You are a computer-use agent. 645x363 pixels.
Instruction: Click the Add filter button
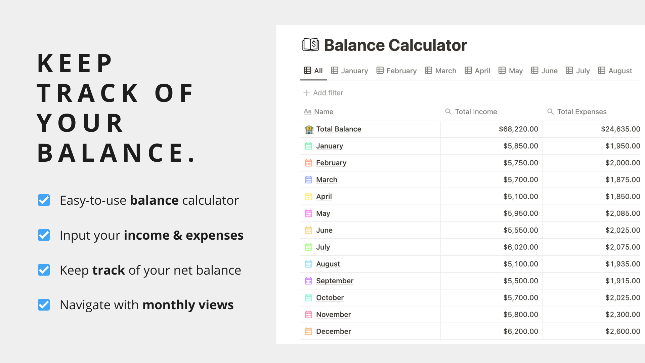coord(323,93)
